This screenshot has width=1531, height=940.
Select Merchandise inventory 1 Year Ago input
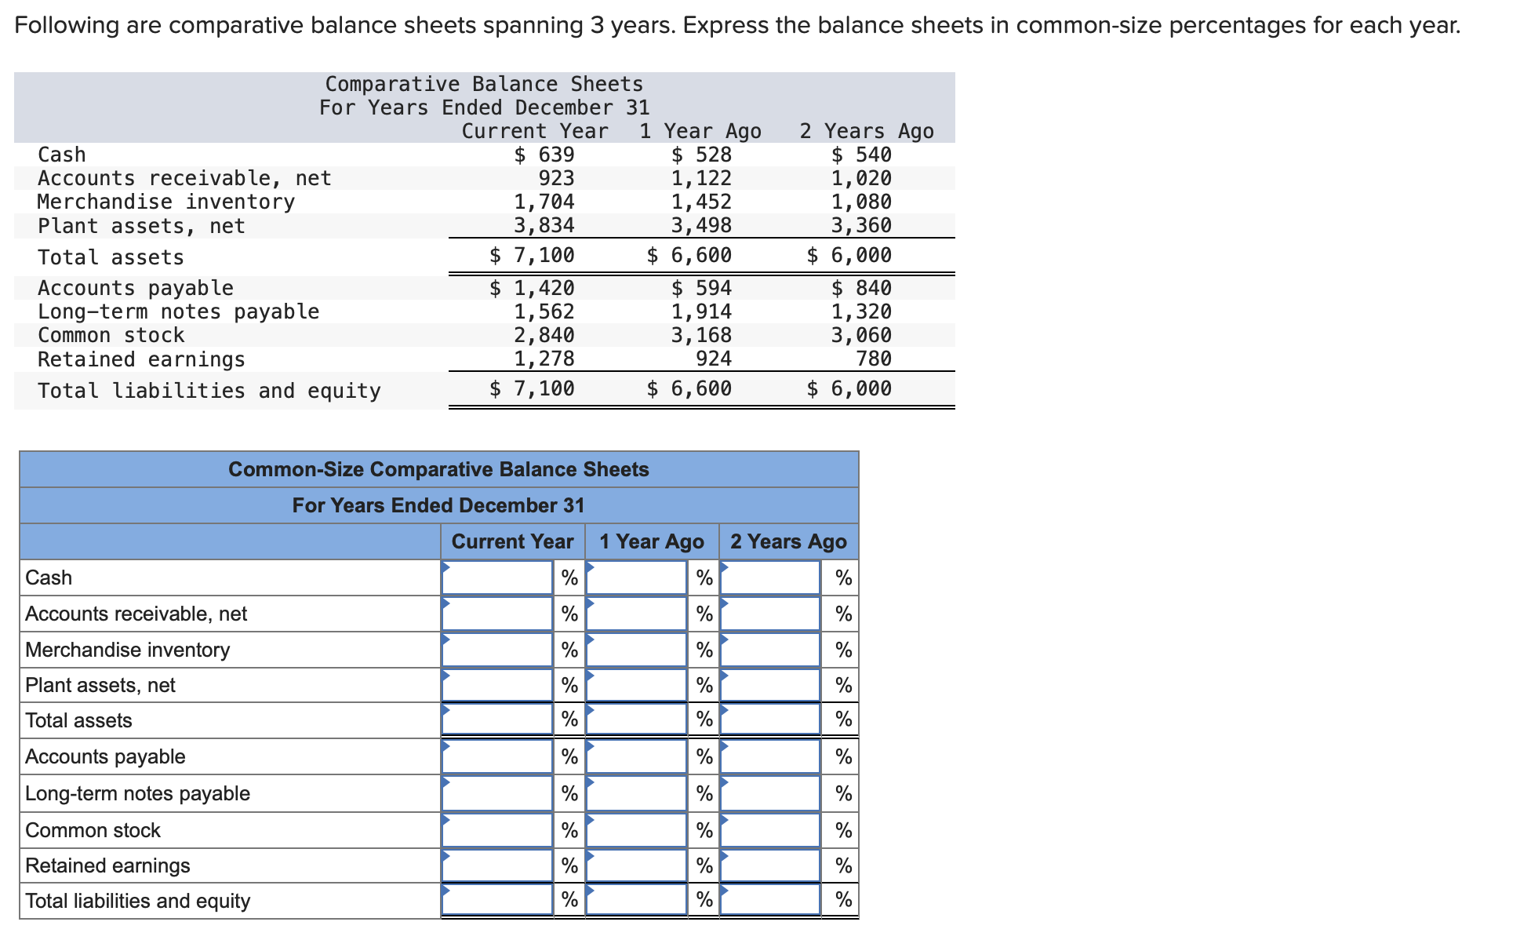(635, 649)
